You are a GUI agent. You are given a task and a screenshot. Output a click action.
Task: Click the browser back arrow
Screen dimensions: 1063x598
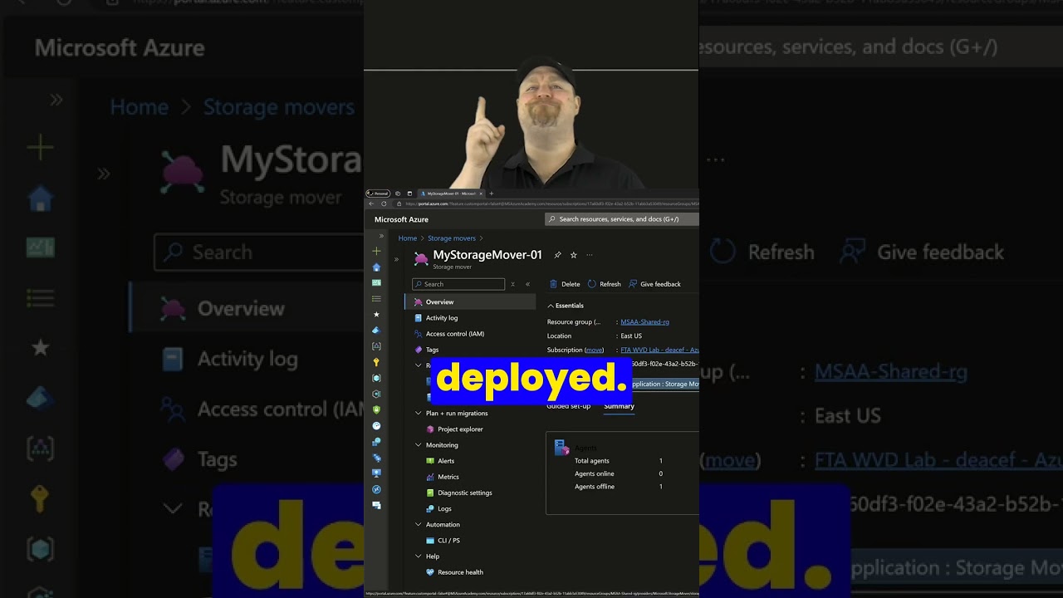[x=371, y=203]
